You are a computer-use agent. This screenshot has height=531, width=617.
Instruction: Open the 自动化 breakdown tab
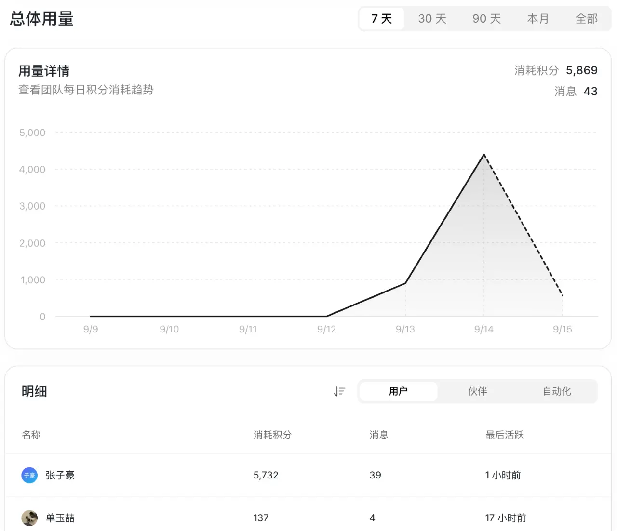click(557, 391)
